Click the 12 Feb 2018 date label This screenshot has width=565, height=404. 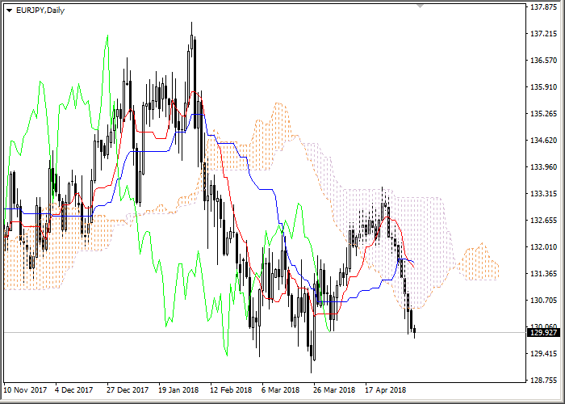click(230, 390)
